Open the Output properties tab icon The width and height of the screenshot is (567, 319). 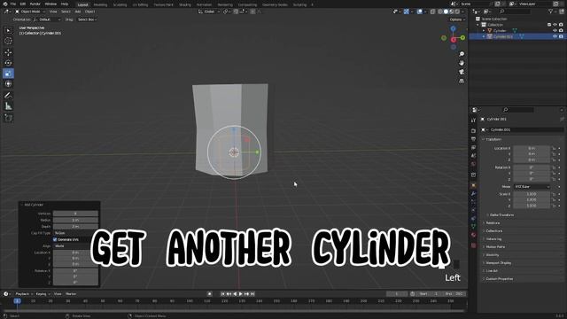coord(473,139)
